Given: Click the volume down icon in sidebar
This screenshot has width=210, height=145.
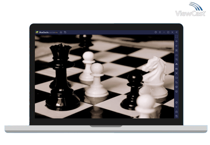Looking at the screenshot, I should [x=177, y=46].
